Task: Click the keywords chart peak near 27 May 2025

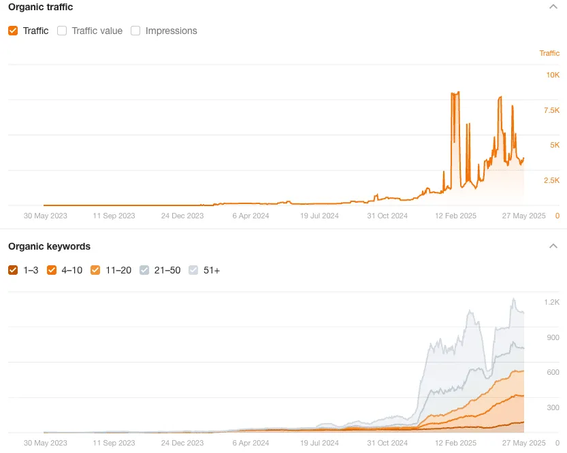Action: pos(514,299)
